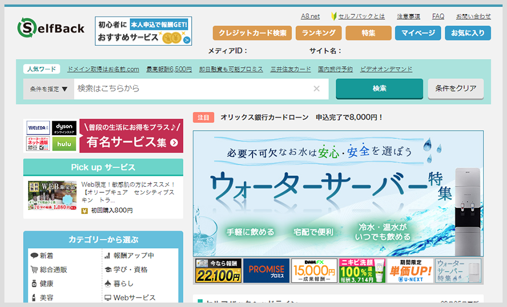Click popular word ドメイン取得はお名前.com
Image resolution: width=507 pixels, height=307 pixels.
(103, 69)
